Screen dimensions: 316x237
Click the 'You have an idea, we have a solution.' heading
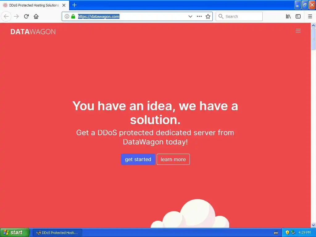[155, 113]
